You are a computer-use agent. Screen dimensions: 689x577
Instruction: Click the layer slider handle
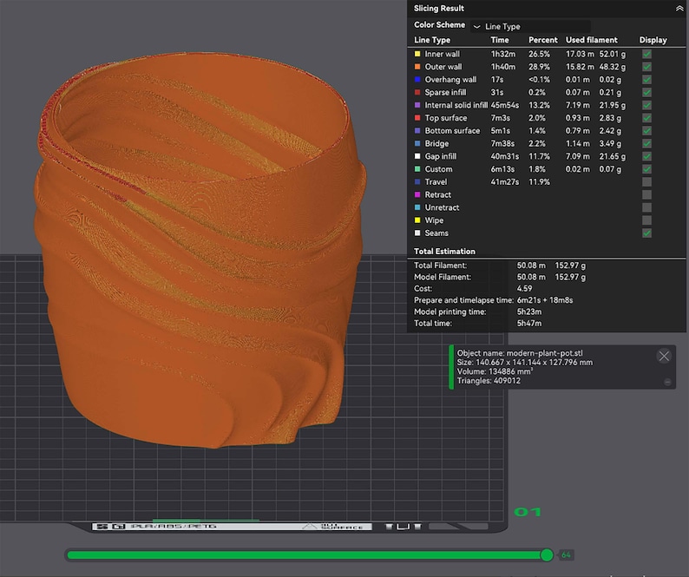coord(547,555)
